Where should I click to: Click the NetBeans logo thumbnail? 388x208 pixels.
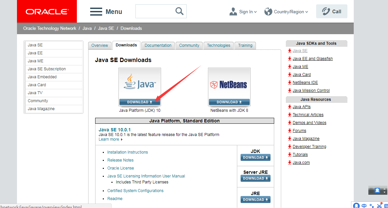pos(229,83)
